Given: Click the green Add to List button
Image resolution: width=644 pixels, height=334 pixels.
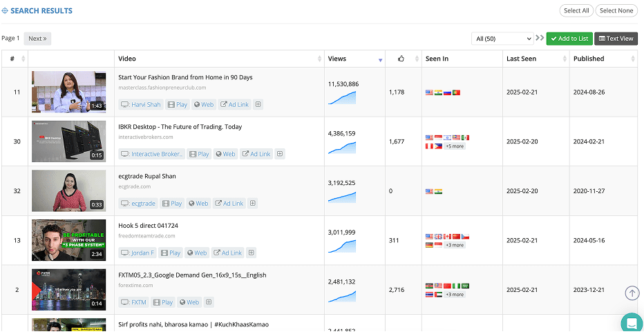Looking at the screenshot, I should tap(569, 39).
